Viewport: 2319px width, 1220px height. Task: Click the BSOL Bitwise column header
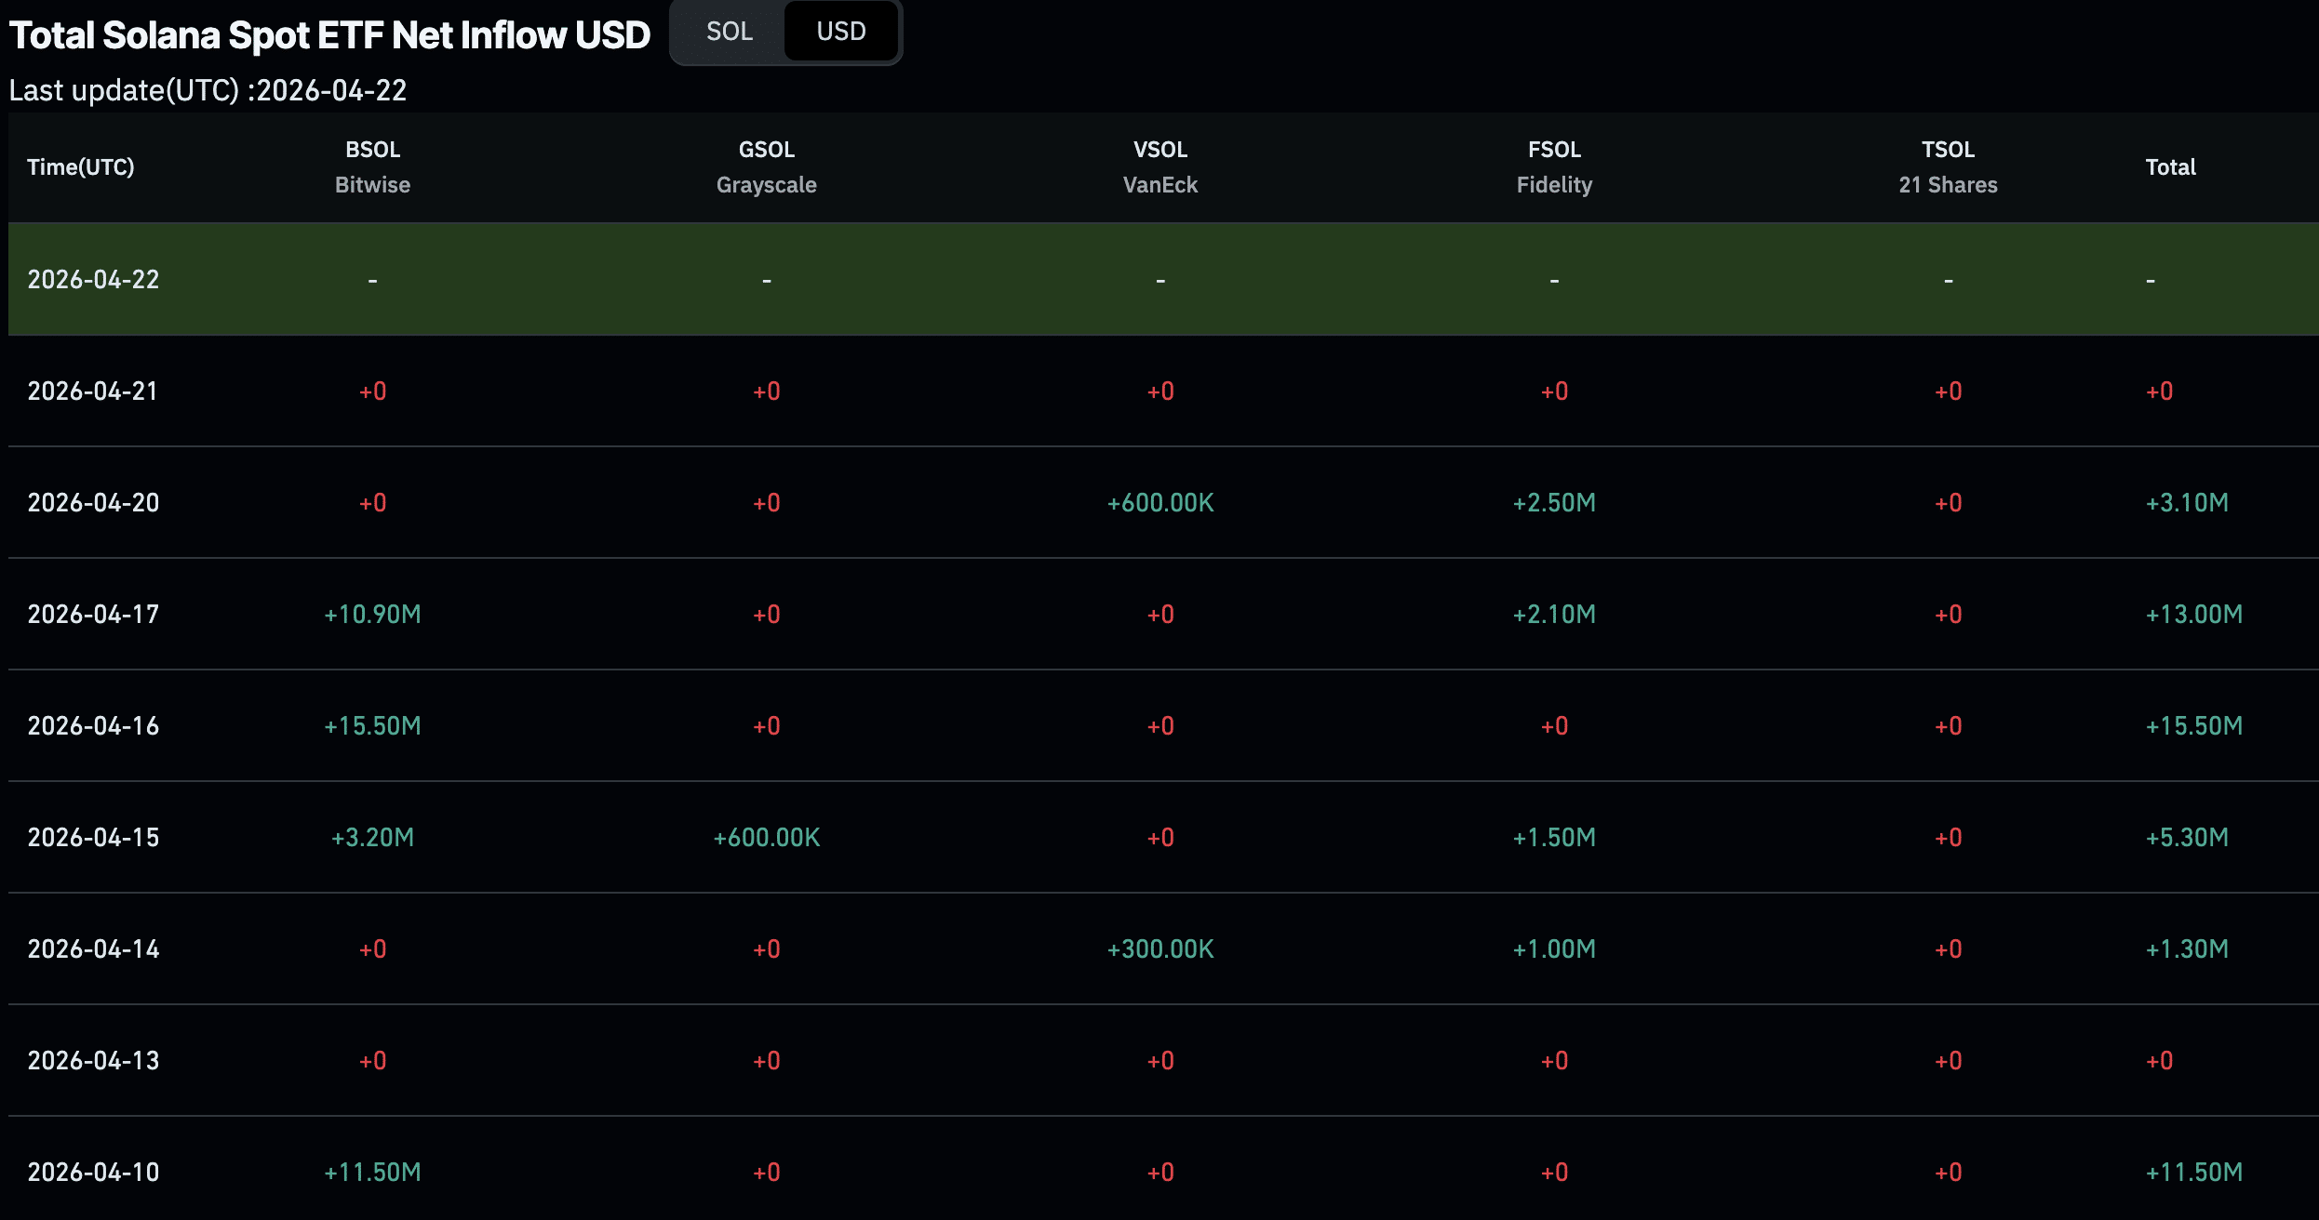372,166
